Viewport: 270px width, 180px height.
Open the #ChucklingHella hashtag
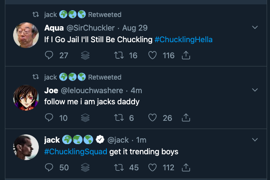tap(184, 40)
